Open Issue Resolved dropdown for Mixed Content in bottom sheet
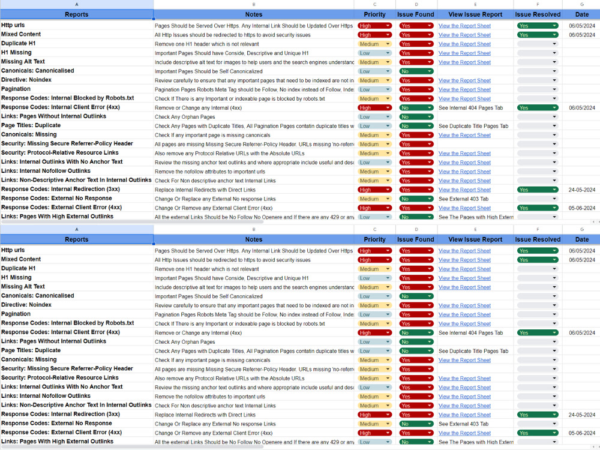Screen dimensions: 600x450 [x=538, y=260]
